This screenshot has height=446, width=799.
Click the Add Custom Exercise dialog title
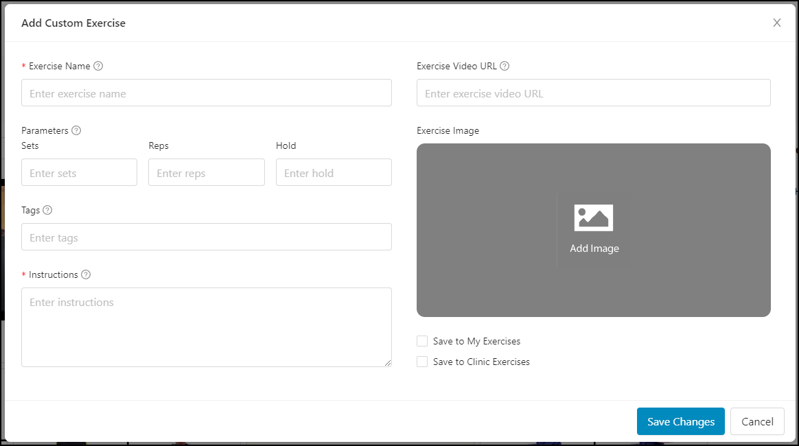tap(73, 23)
